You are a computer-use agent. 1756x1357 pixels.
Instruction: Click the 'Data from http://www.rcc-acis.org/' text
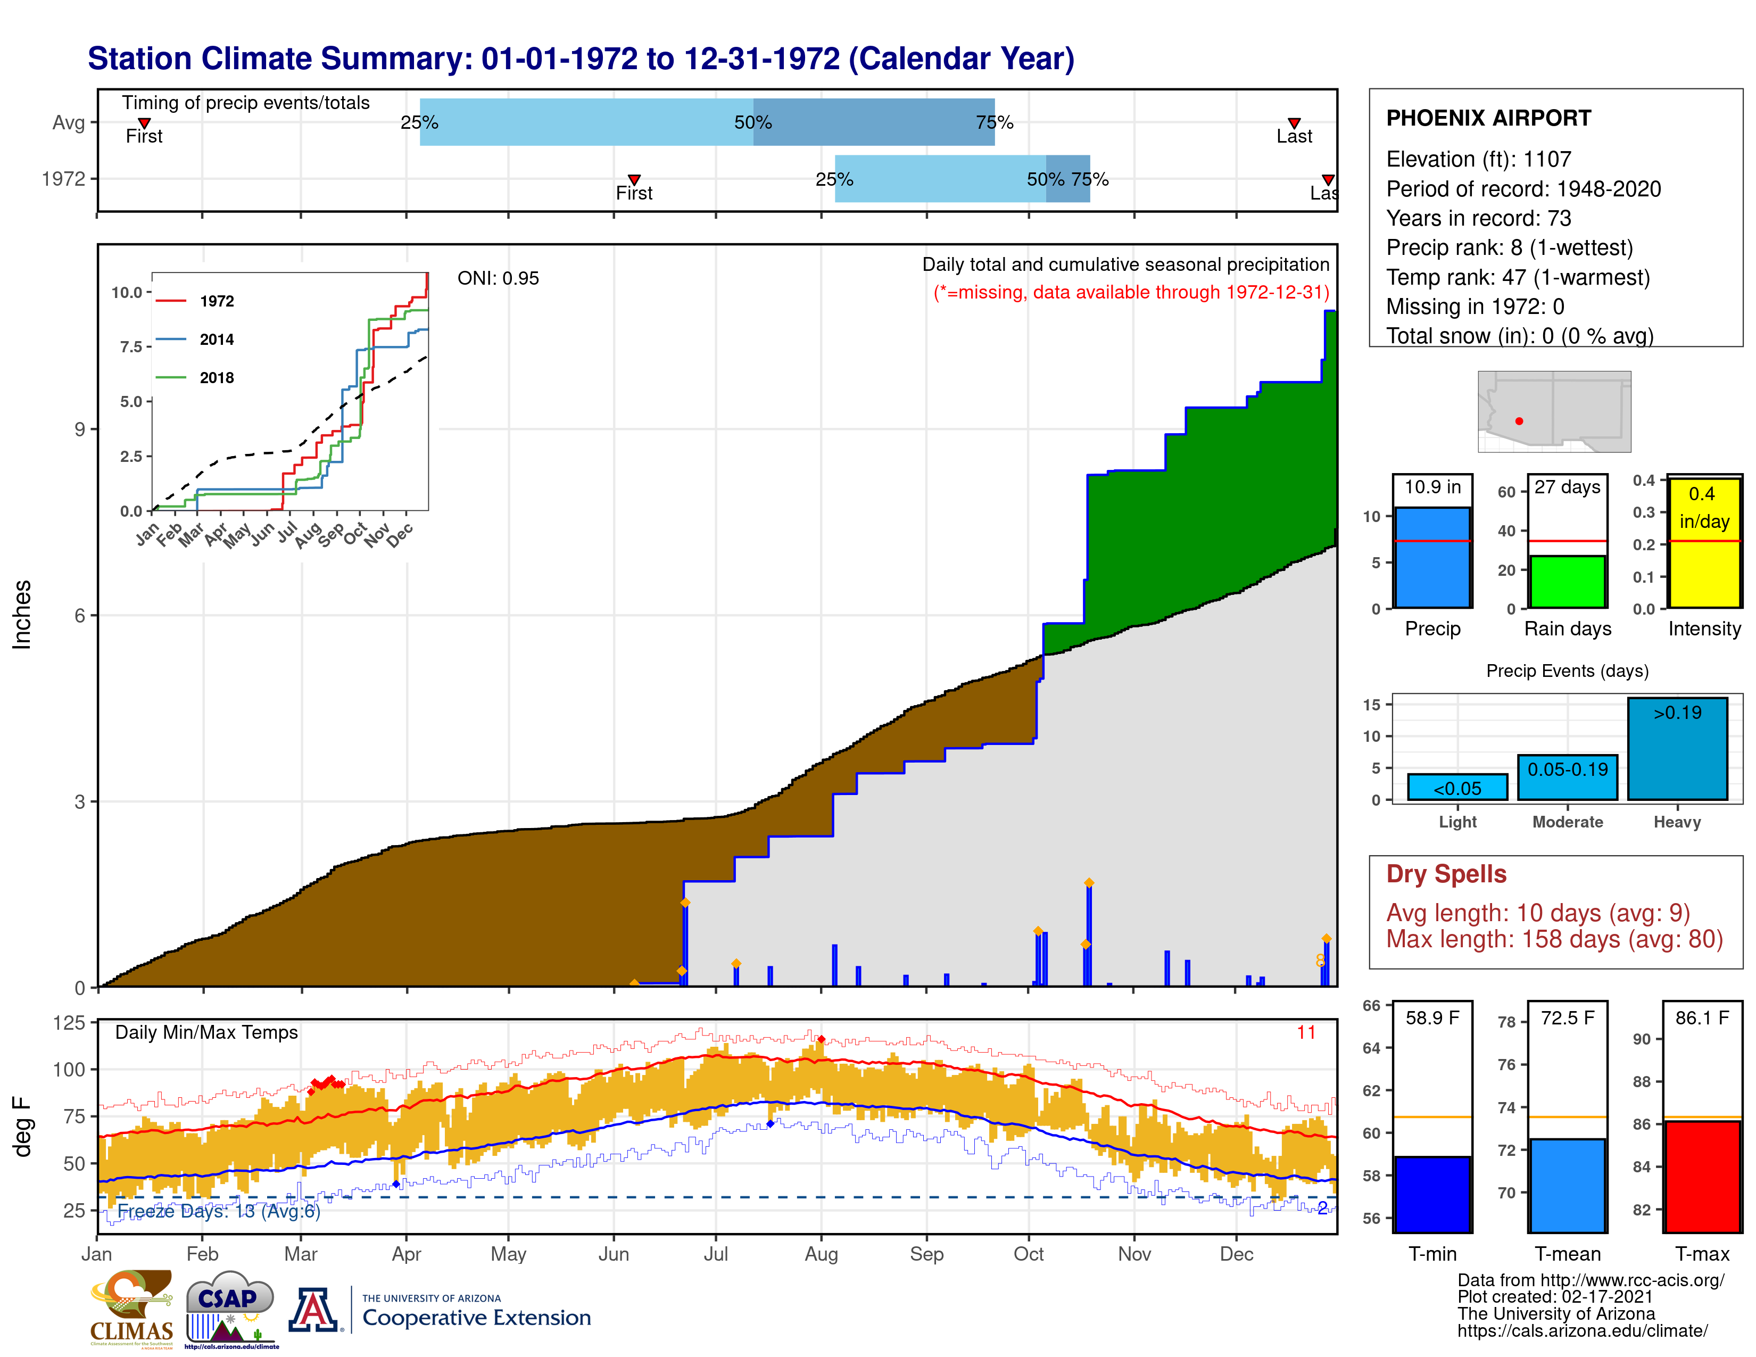[x=1591, y=1280]
